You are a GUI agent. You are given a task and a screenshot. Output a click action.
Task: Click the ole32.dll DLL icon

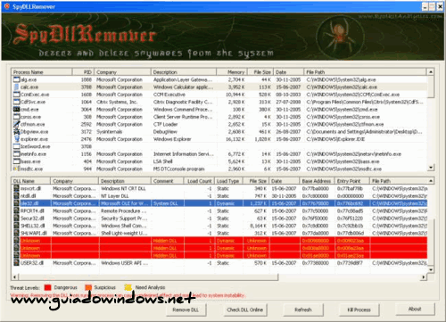16,203
